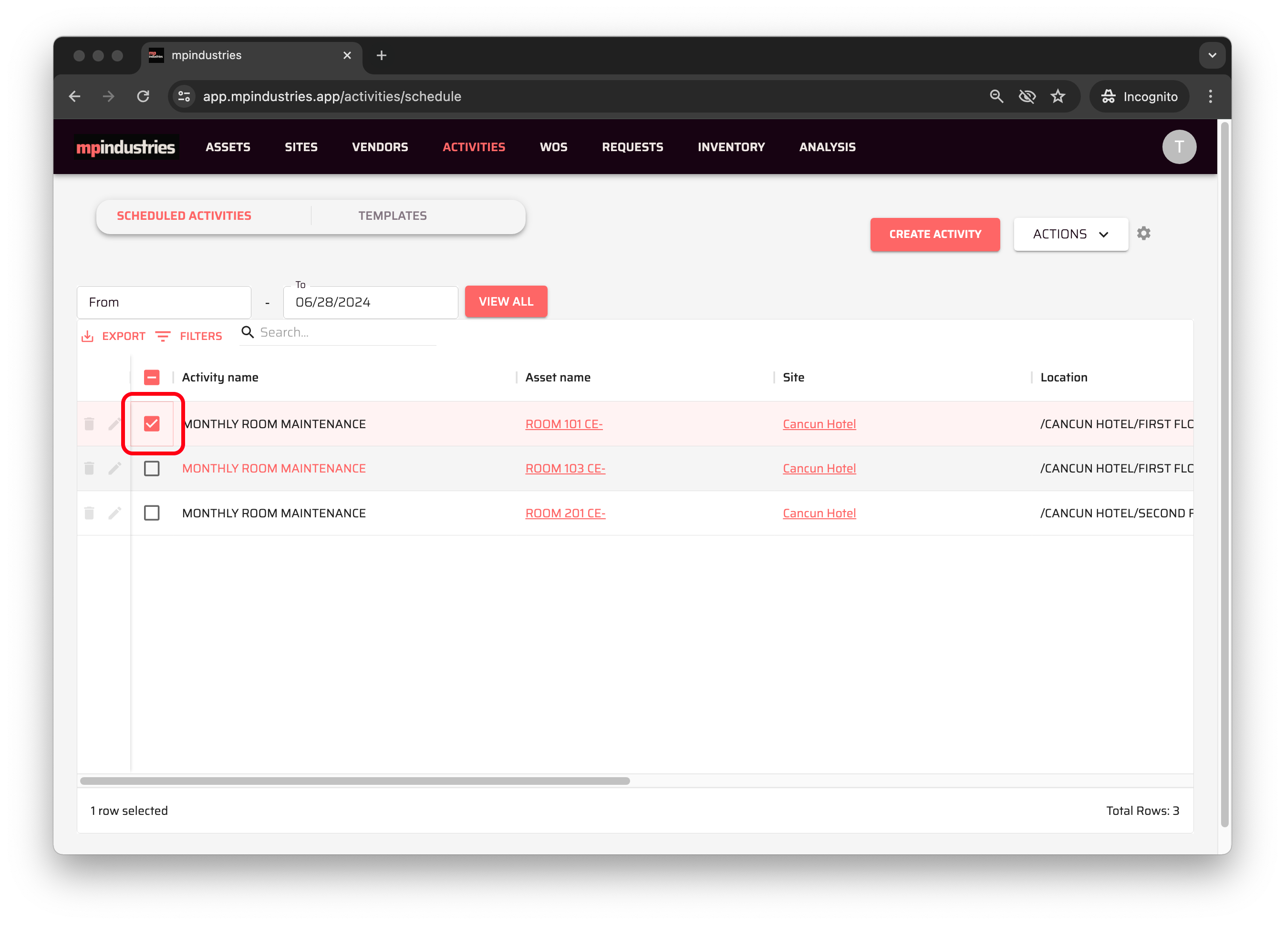Go to the Inventory menu
The image size is (1285, 925).
(x=731, y=147)
